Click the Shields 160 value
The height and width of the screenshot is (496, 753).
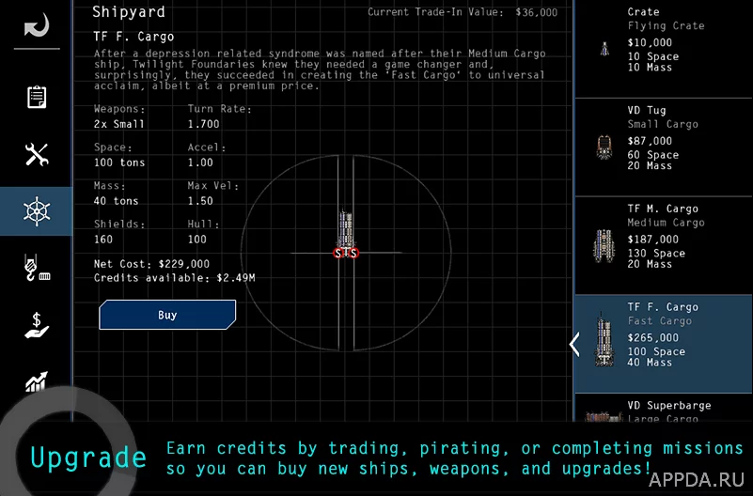click(x=103, y=240)
